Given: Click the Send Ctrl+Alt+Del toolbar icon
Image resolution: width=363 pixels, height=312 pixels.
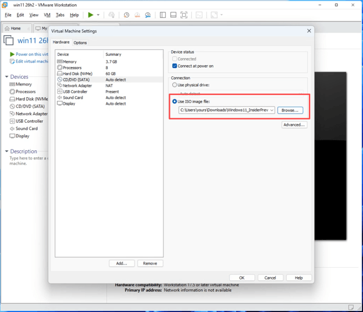Looking at the screenshot, I should (112, 15).
